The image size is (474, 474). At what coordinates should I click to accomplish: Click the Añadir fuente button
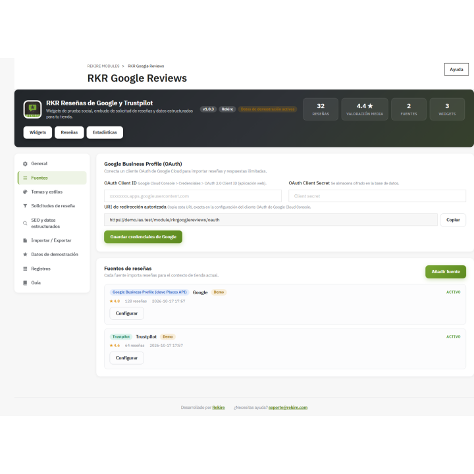click(446, 272)
